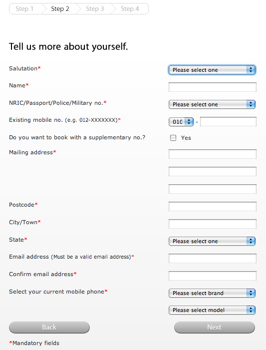Image resolution: width=266 pixels, height=350 pixels.
Task: Click the existing mobile number field
Action: pyautogui.click(x=228, y=122)
